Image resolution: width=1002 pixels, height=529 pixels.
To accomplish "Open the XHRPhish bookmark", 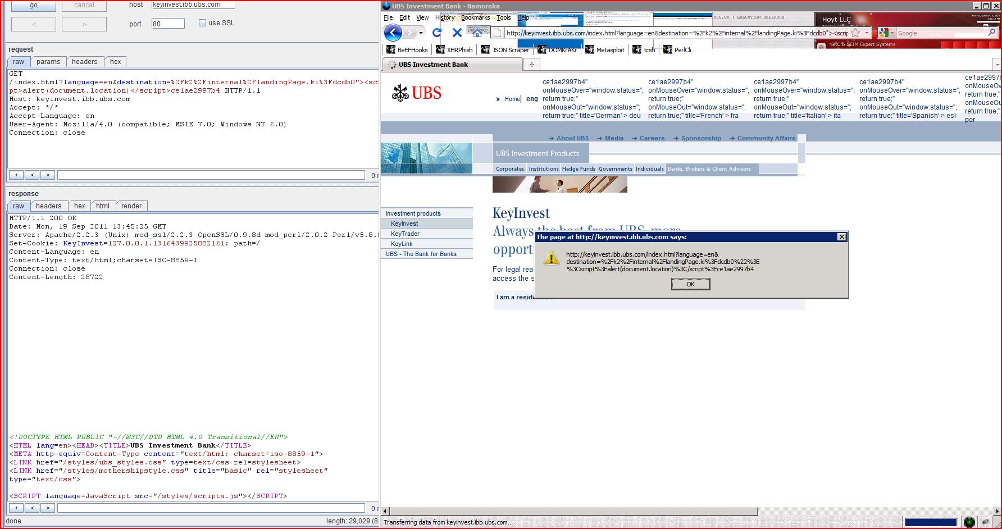I will (454, 50).
